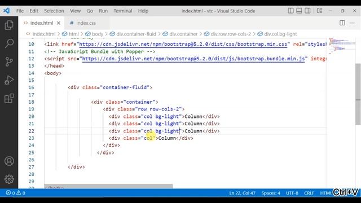Click div.container-fluid breadcrumb segment
The width and height of the screenshot is (361, 203).
pyautogui.click(x=136, y=34)
